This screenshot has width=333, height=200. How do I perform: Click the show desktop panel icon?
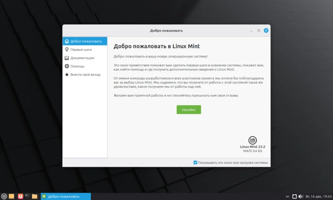point(11,196)
